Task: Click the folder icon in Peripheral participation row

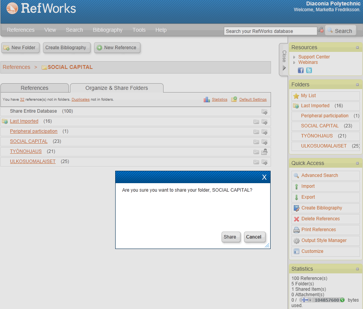Action: pyautogui.click(x=256, y=132)
